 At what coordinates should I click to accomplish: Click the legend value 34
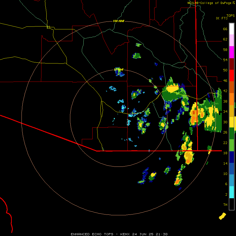coord(225,112)
